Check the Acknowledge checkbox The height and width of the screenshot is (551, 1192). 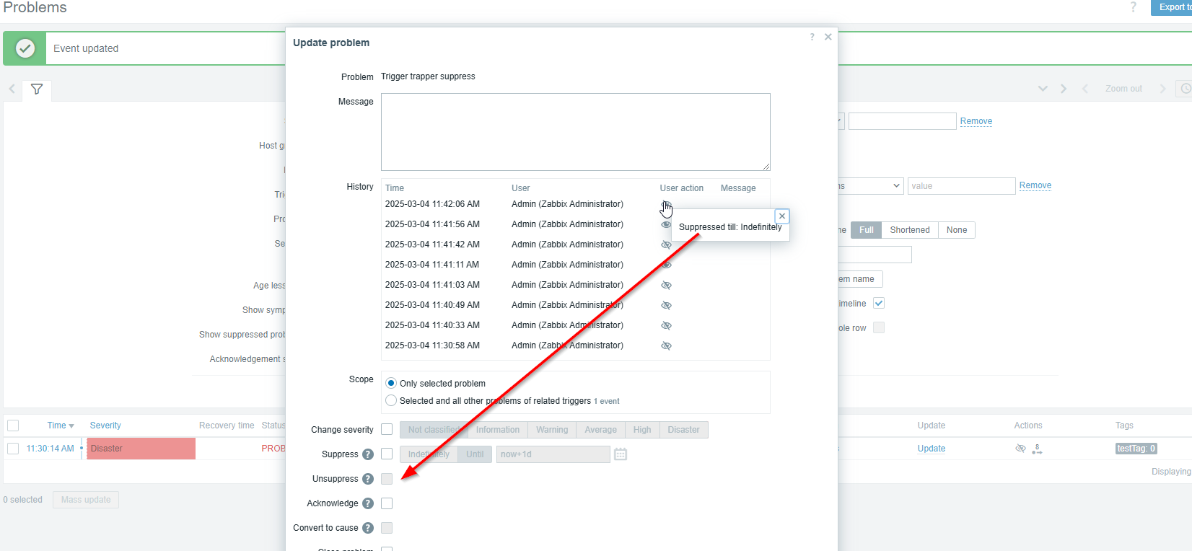(387, 503)
